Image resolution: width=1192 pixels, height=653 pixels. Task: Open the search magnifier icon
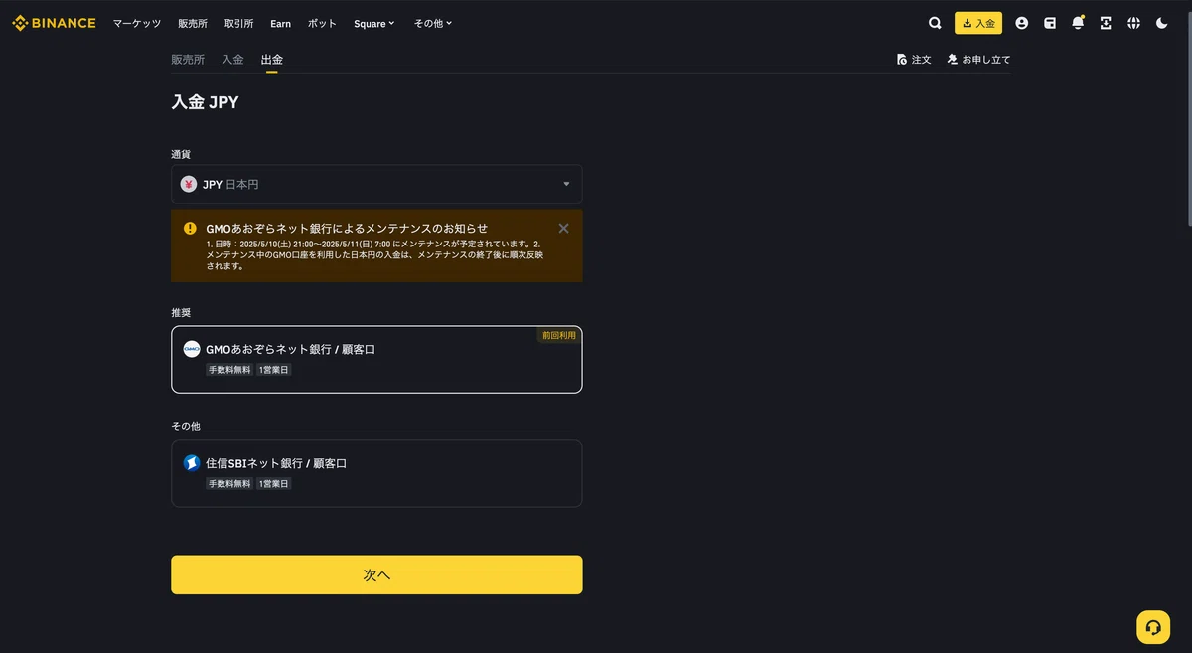point(935,23)
